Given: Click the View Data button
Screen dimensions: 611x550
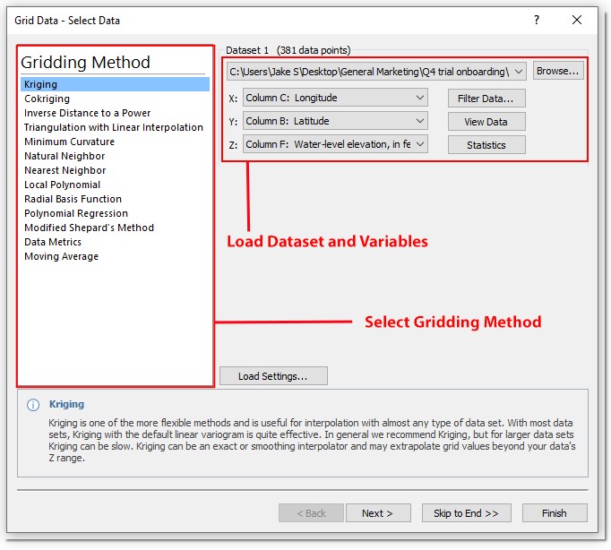Looking at the screenshot, I should coord(486,122).
